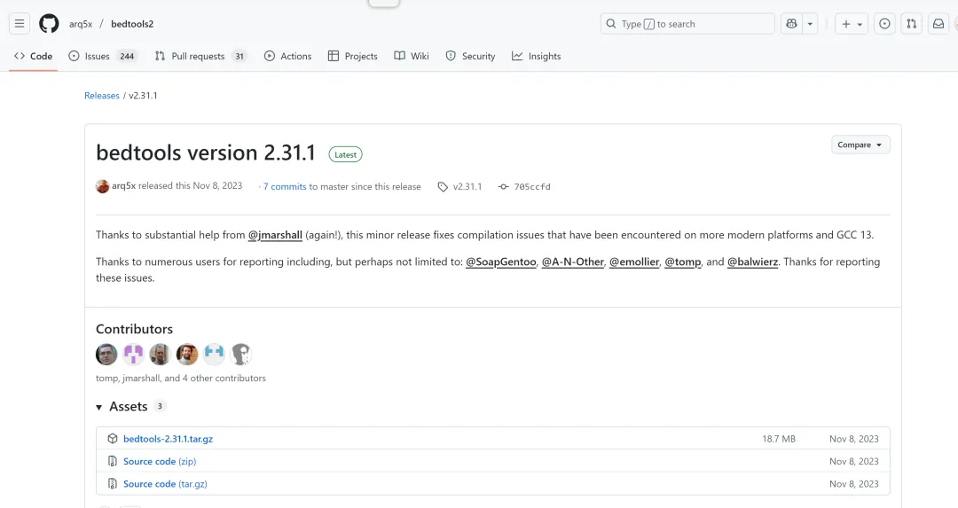Image resolution: width=958 pixels, height=508 pixels.
Task: Download bedtools-2.31.1.tar.gz asset
Action: tap(168, 439)
